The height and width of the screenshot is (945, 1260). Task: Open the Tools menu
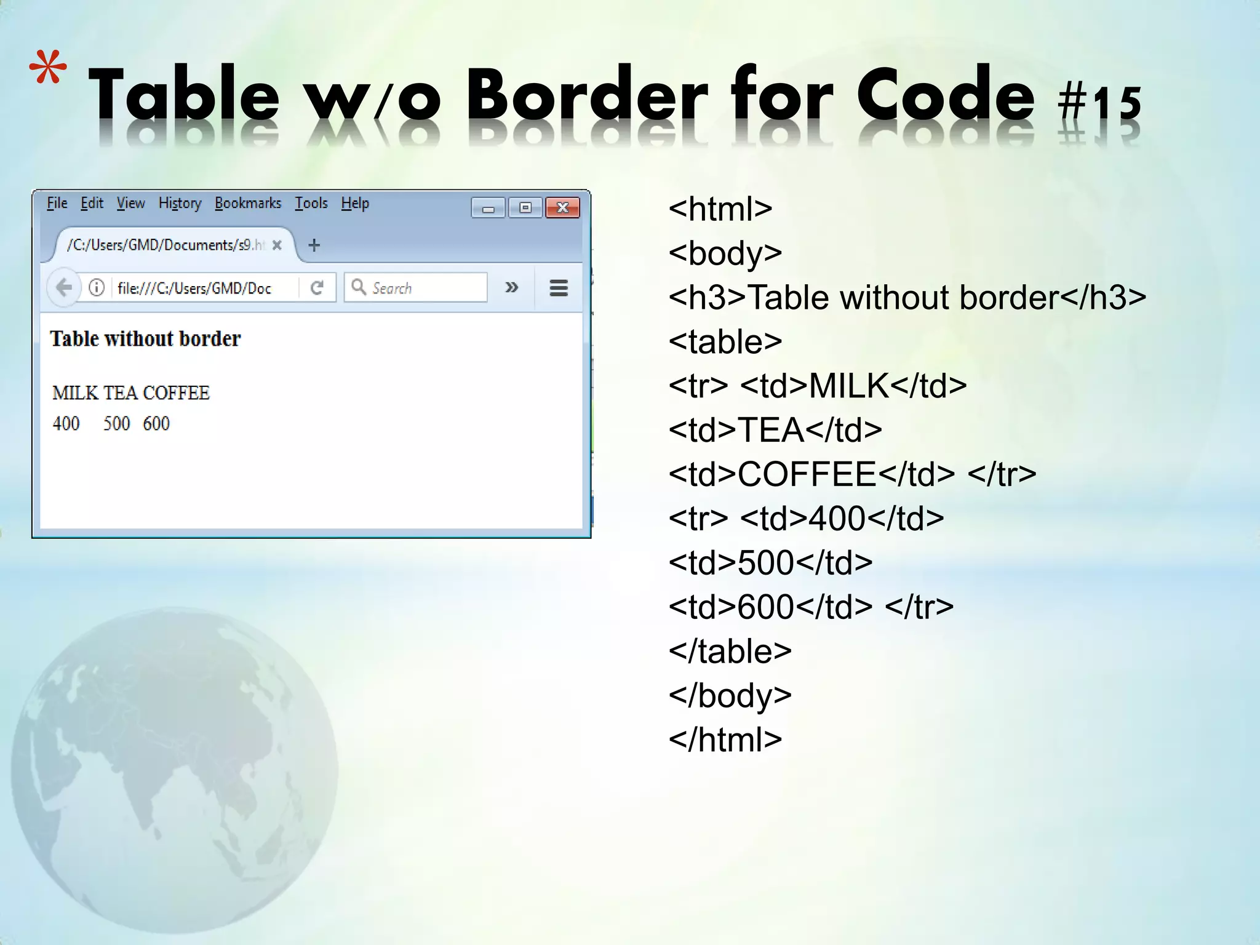click(311, 203)
